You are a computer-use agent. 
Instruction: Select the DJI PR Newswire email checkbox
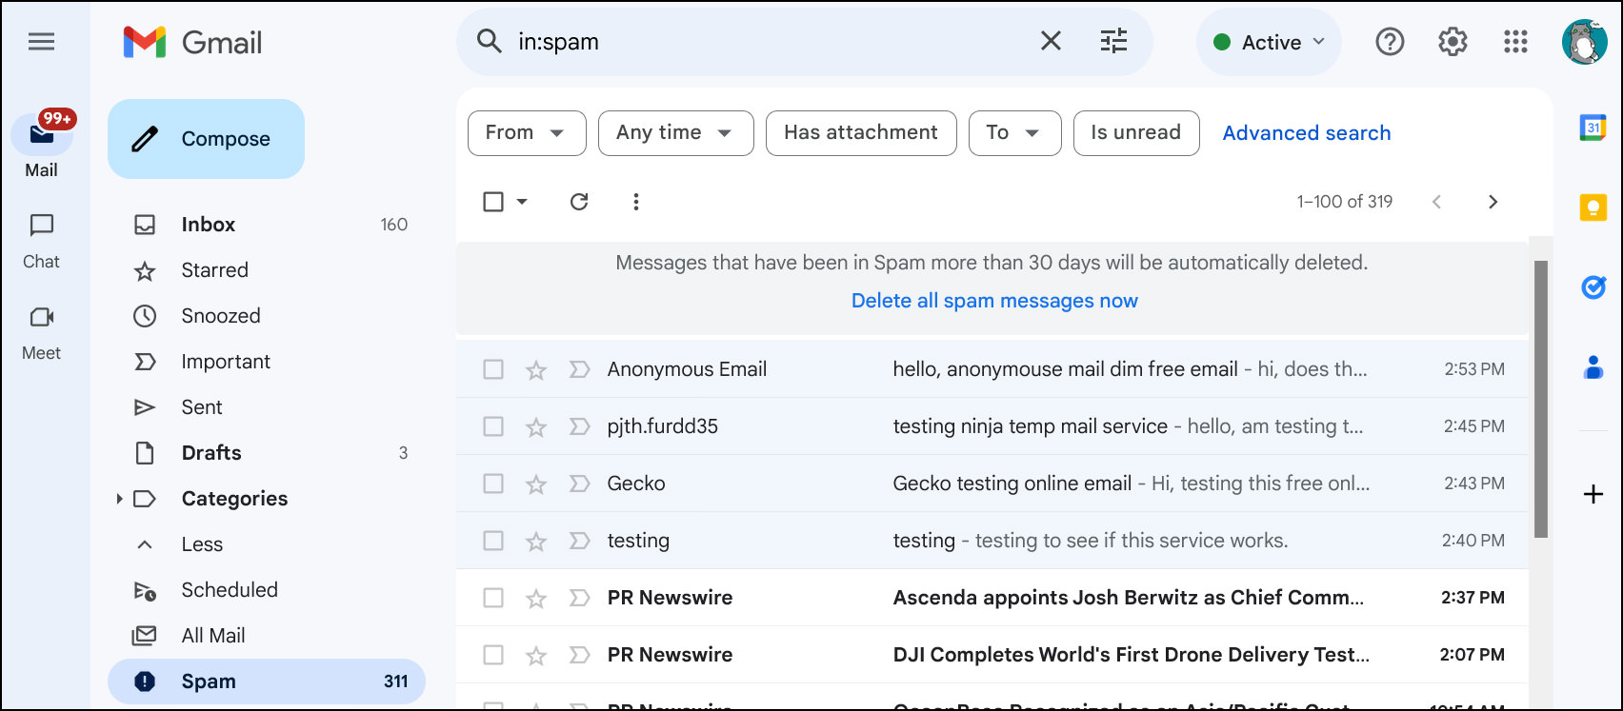(493, 655)
